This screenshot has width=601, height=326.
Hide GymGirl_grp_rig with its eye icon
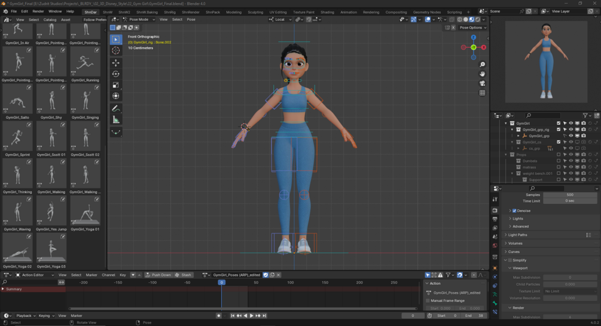pyautogui.click(x=571, y=130)
